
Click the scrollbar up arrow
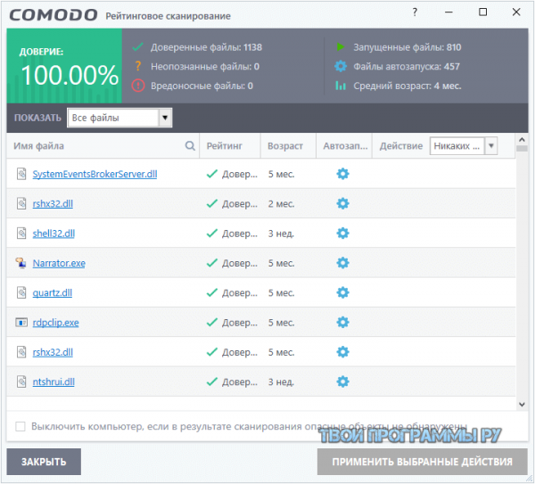click(x=522, y=140)
